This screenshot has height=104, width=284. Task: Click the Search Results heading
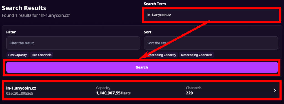(x=24, y=8)
